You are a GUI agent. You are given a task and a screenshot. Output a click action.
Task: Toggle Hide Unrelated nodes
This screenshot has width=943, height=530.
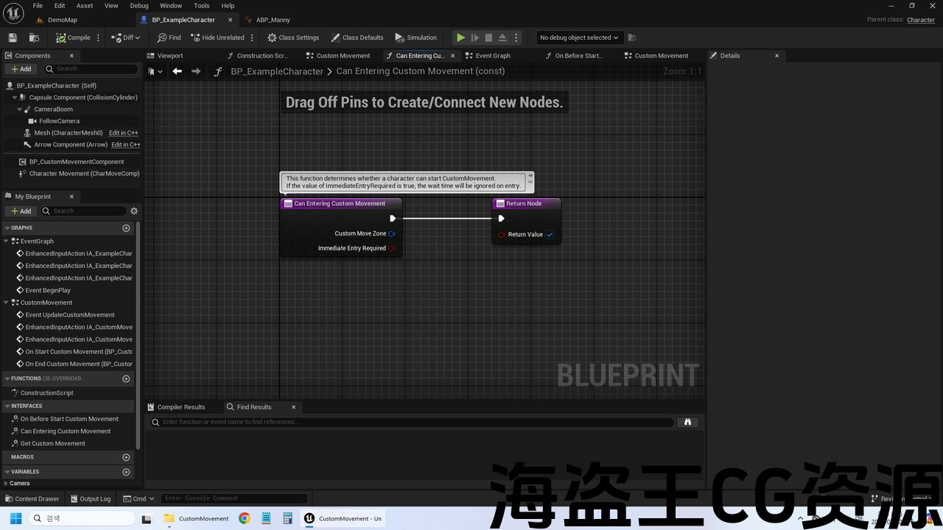[217, 38]
